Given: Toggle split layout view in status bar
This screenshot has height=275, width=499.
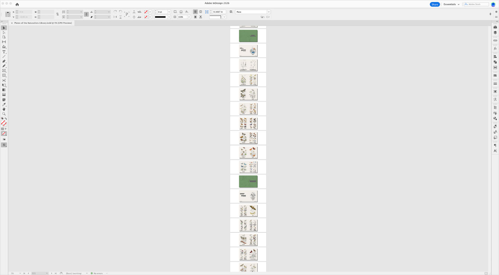Looking at the screenshot, I should tap(486, 273).
